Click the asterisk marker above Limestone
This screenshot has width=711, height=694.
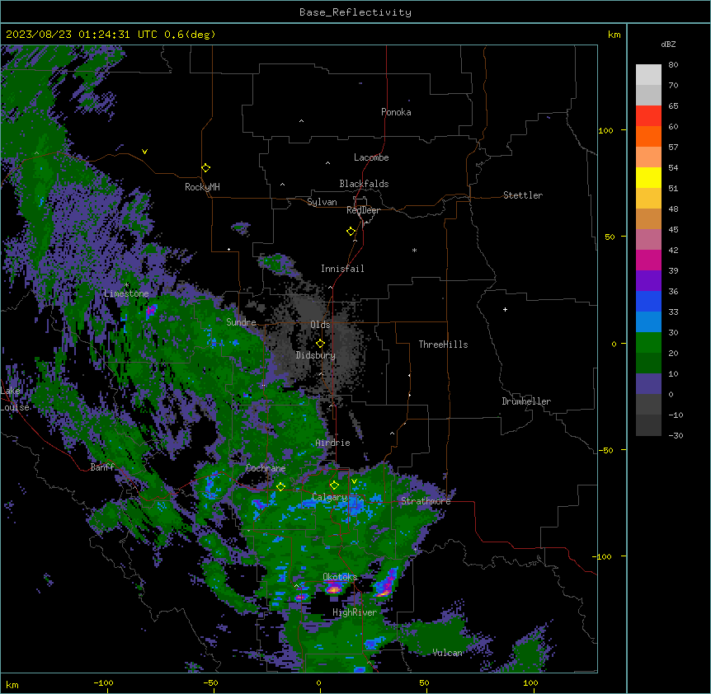pos(126,285)
